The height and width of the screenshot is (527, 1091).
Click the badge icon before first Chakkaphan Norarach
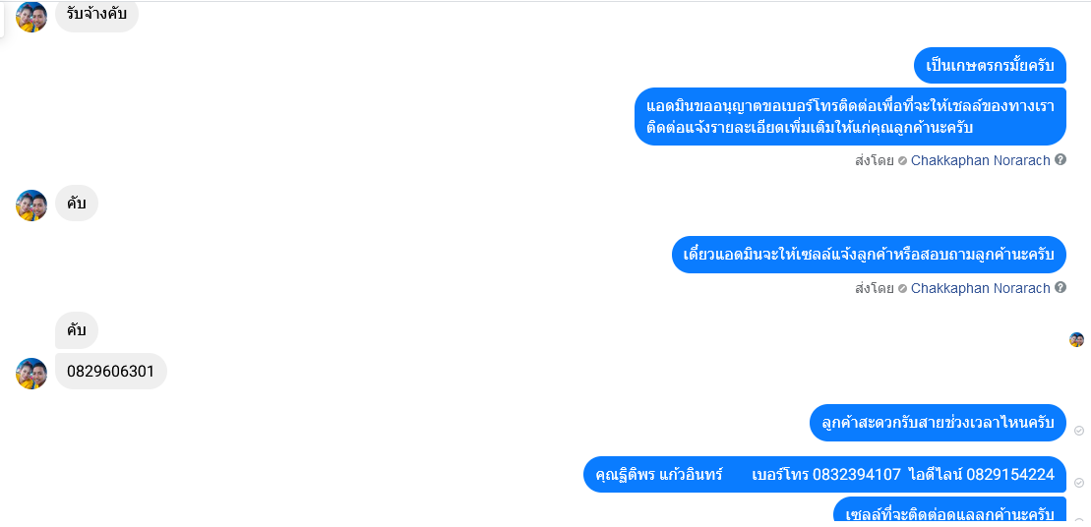pyautogui.click(x=902, y=160)
